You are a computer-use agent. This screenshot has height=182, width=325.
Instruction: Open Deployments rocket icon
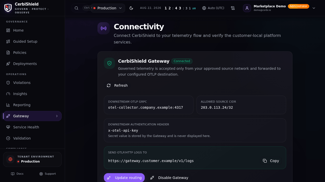click(x=8, y=64)
